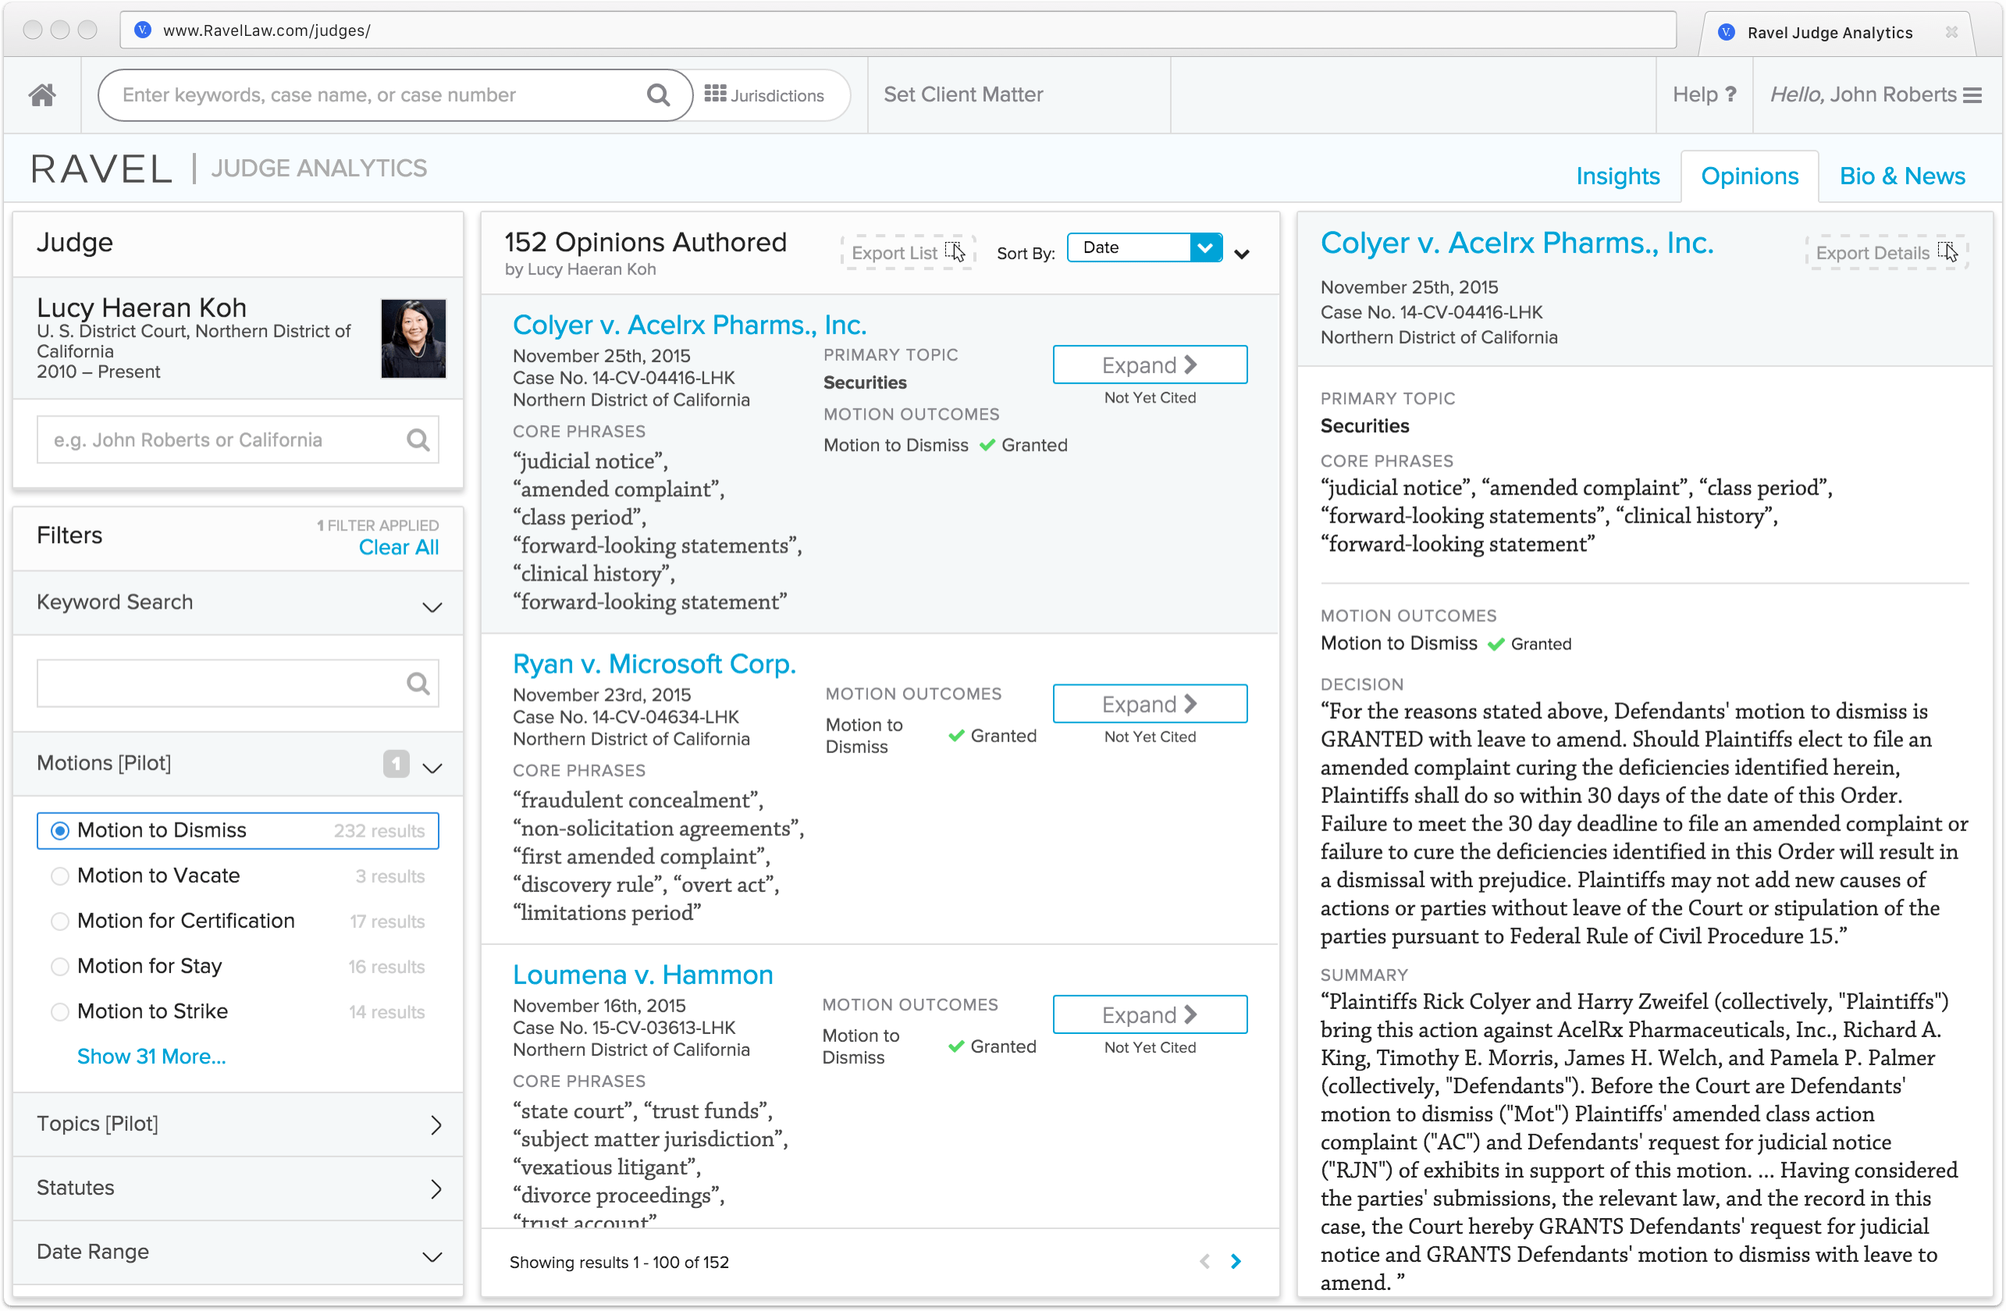Click the Motions filter count badge

[x=397, y=763]
